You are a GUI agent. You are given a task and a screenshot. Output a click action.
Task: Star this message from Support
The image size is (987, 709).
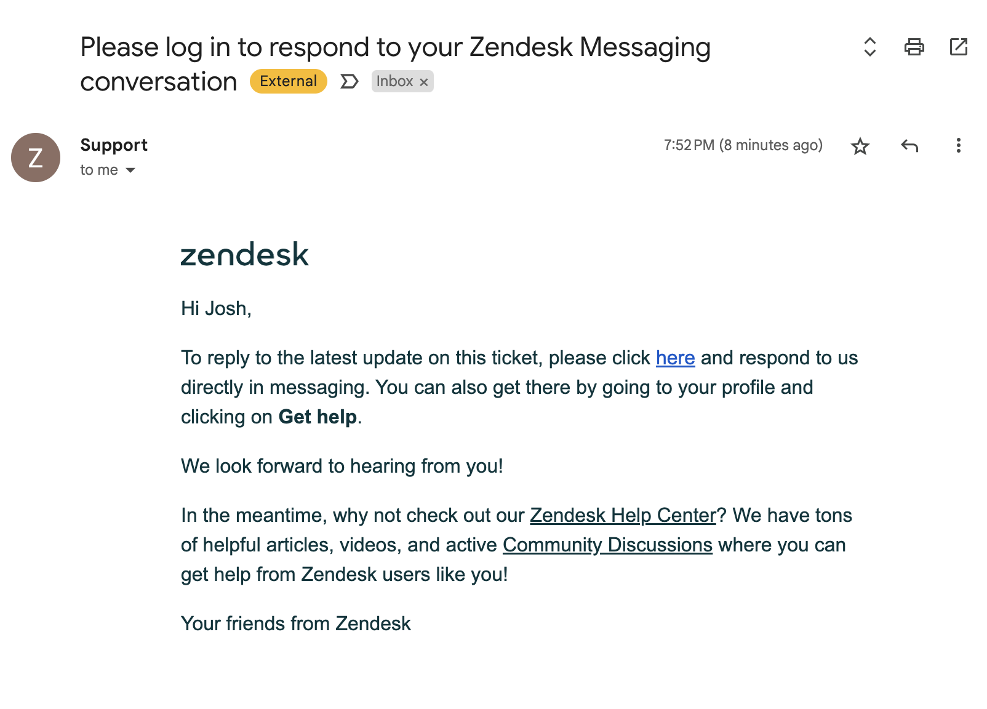(860, 146)
